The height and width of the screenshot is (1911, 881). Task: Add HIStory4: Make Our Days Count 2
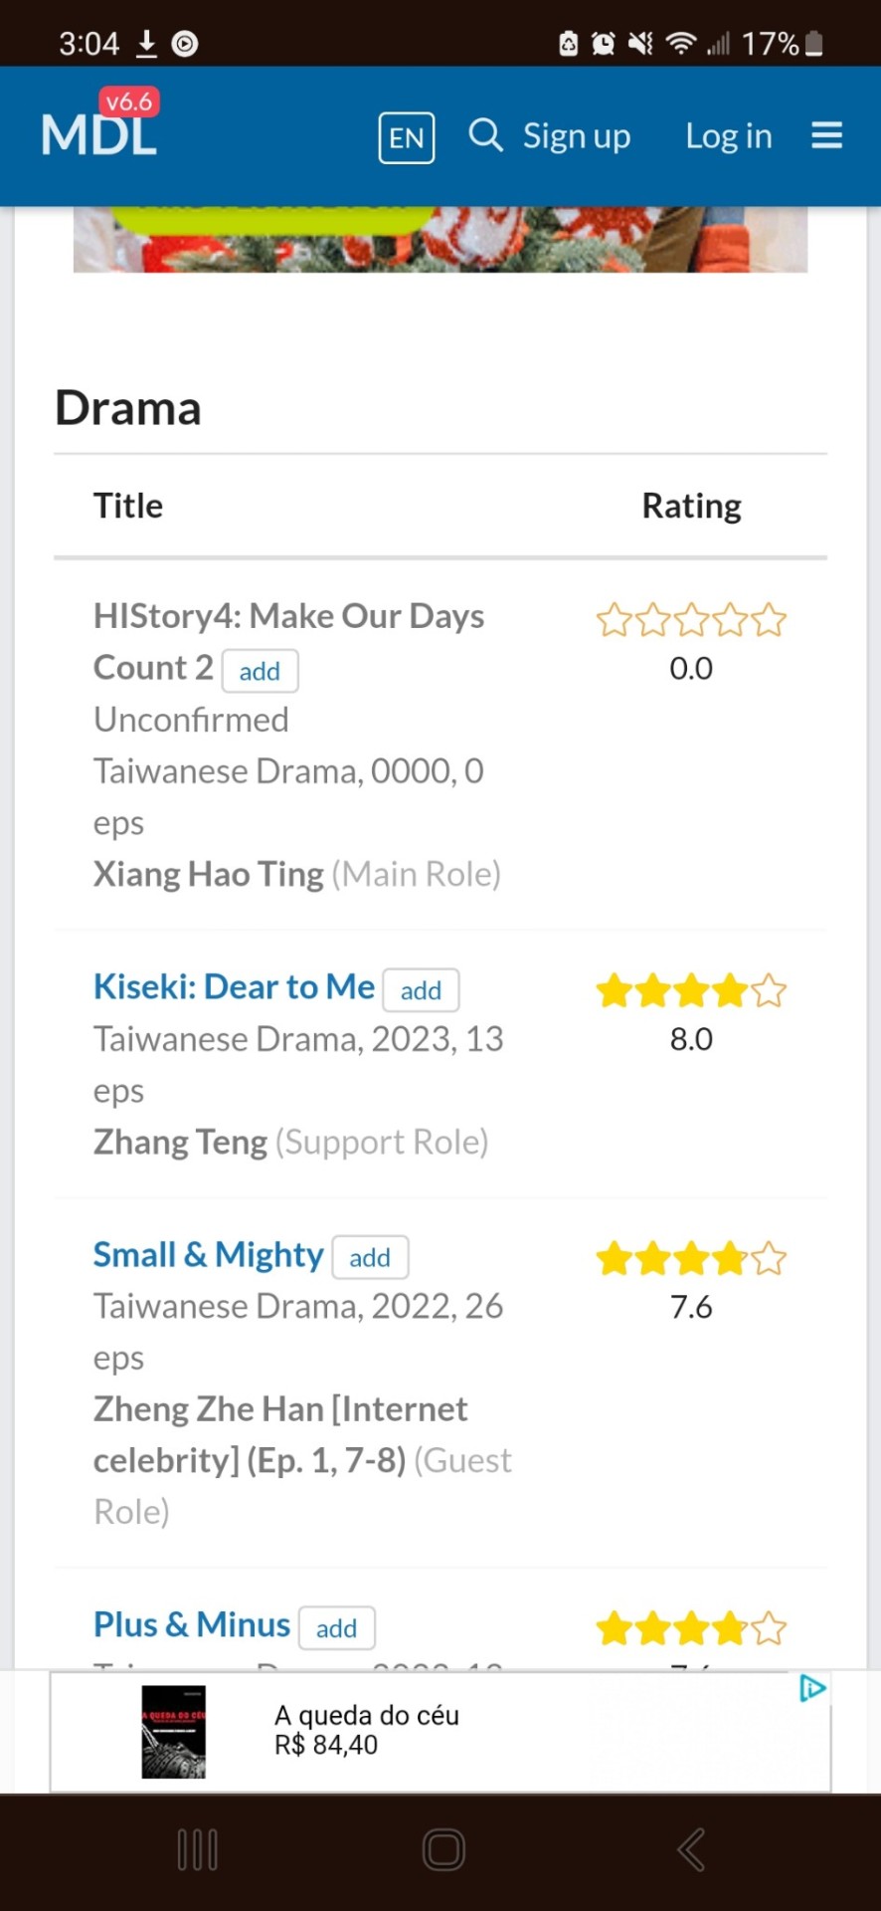point(260,671)
